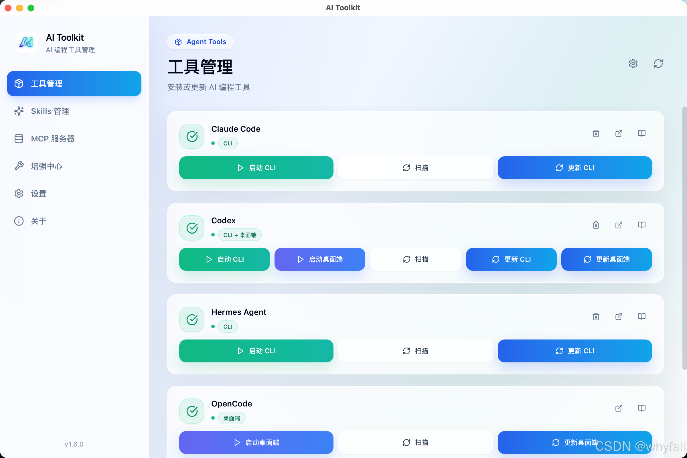Screen dimensions: 687x458
Task: Minimize the window with yellow button
Action: coord(19,8)
